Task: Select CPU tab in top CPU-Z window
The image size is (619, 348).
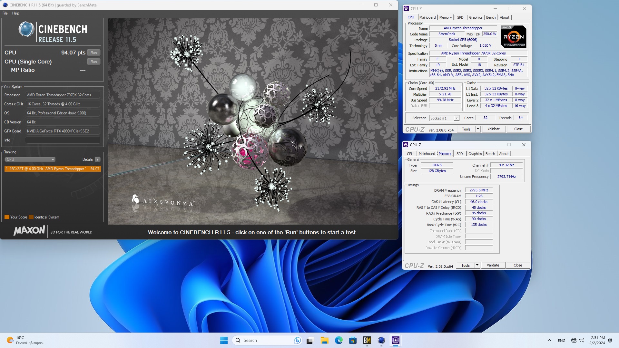Action: pyautogui.click(x=411, y=17)
